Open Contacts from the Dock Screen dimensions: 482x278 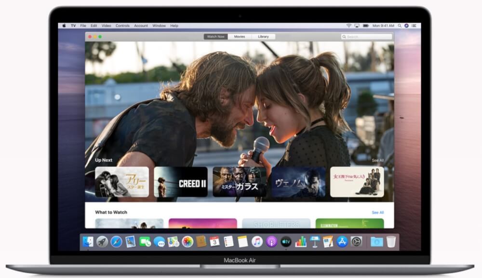tap(201, 242)
